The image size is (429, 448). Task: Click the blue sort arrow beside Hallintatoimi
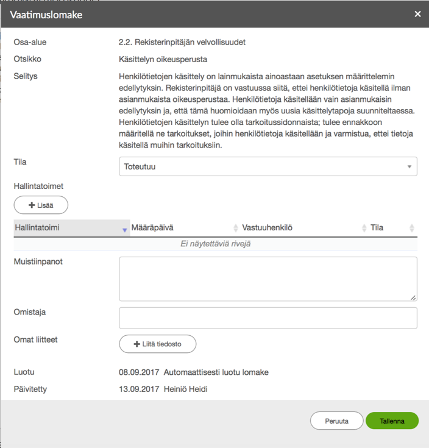click(124, 229)
